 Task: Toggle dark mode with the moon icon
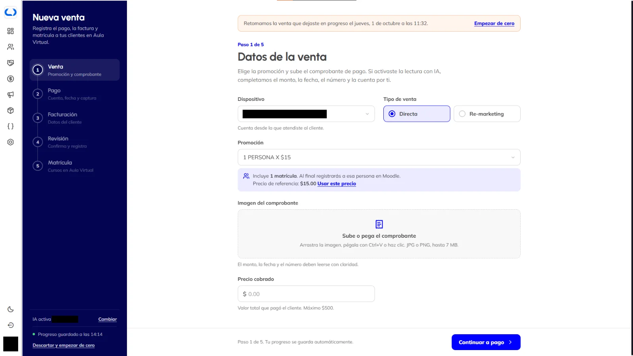coord(11,309)
